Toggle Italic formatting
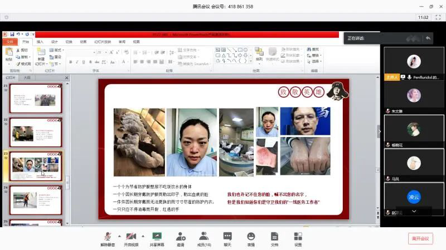446x250 pixels. point(77,62)
